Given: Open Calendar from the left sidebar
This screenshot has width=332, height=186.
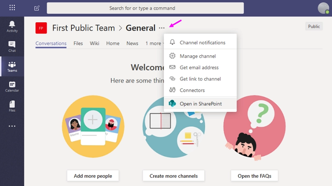Looking at the screenshot, I should [x=12, y=86].
